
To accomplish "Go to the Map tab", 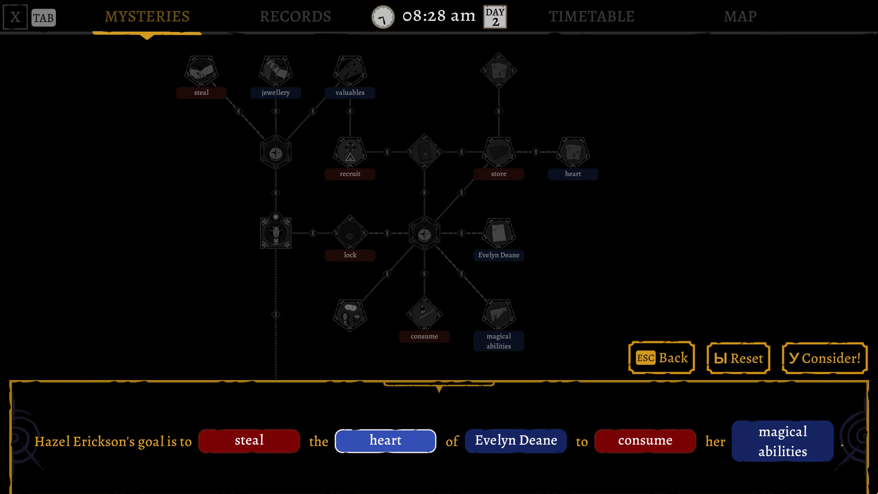I will [740, 16].
